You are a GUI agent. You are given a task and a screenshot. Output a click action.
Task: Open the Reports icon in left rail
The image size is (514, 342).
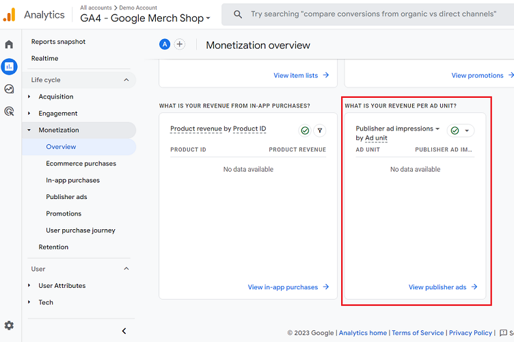[x=9, y=66]
